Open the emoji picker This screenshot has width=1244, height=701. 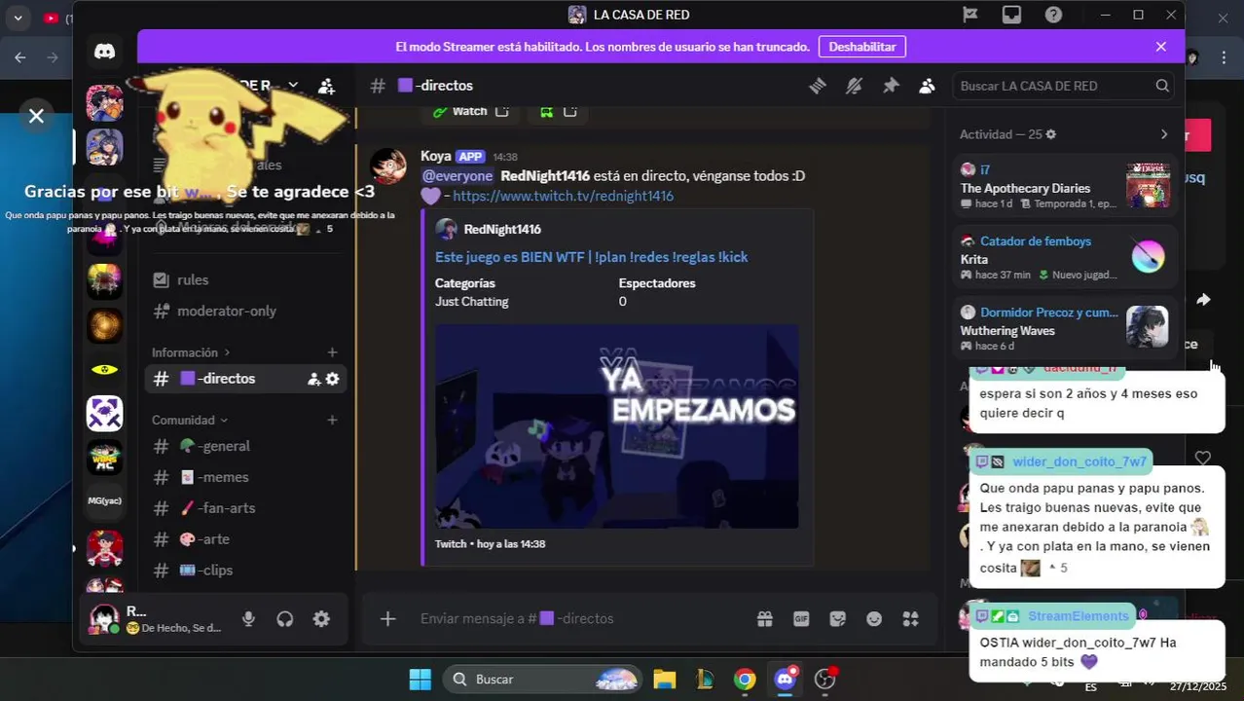click(874, 618)
